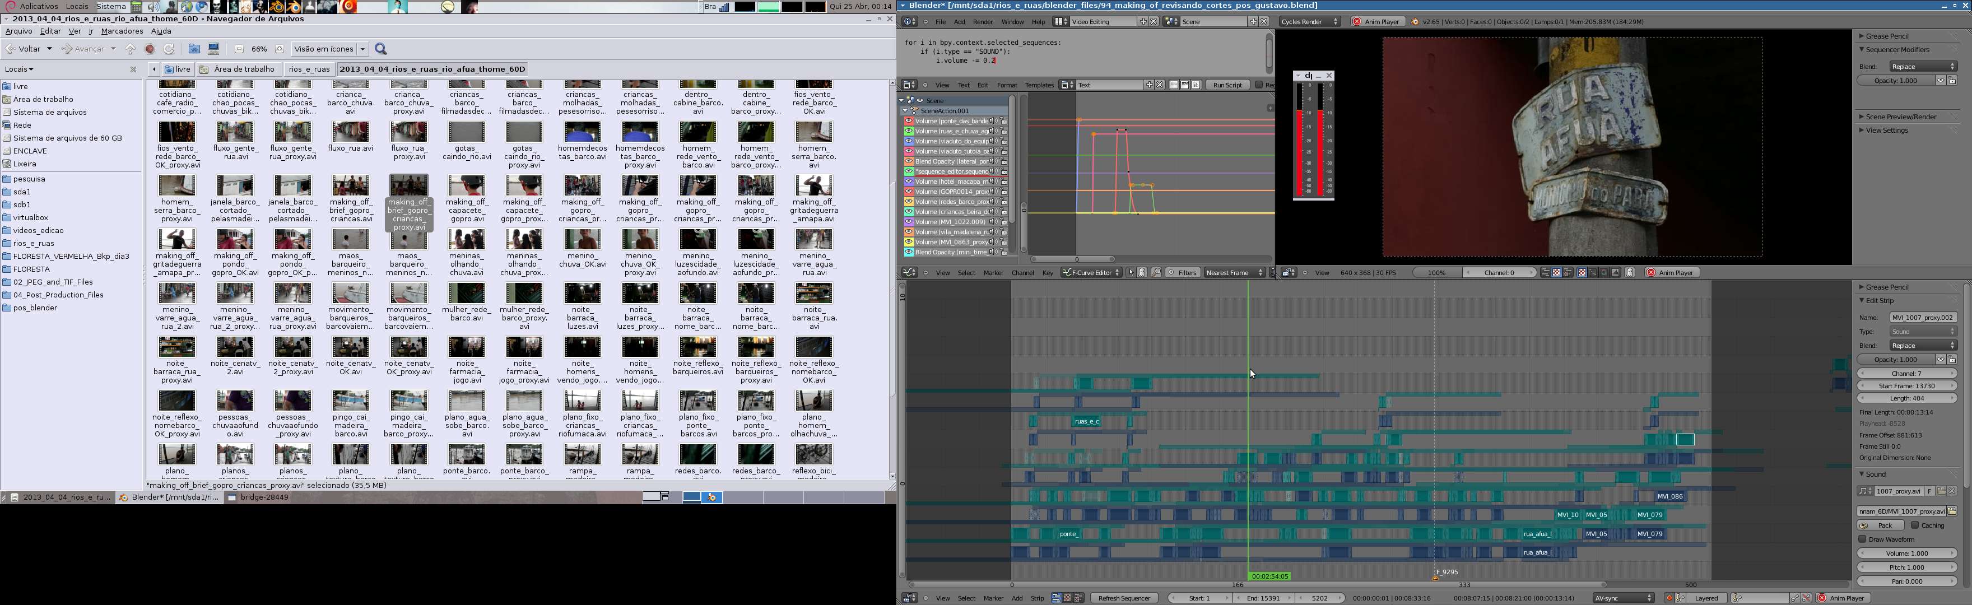Enable the Draw Waveform checkbox
This screenshot has height=605, width=1972.
coord(1863,539)
